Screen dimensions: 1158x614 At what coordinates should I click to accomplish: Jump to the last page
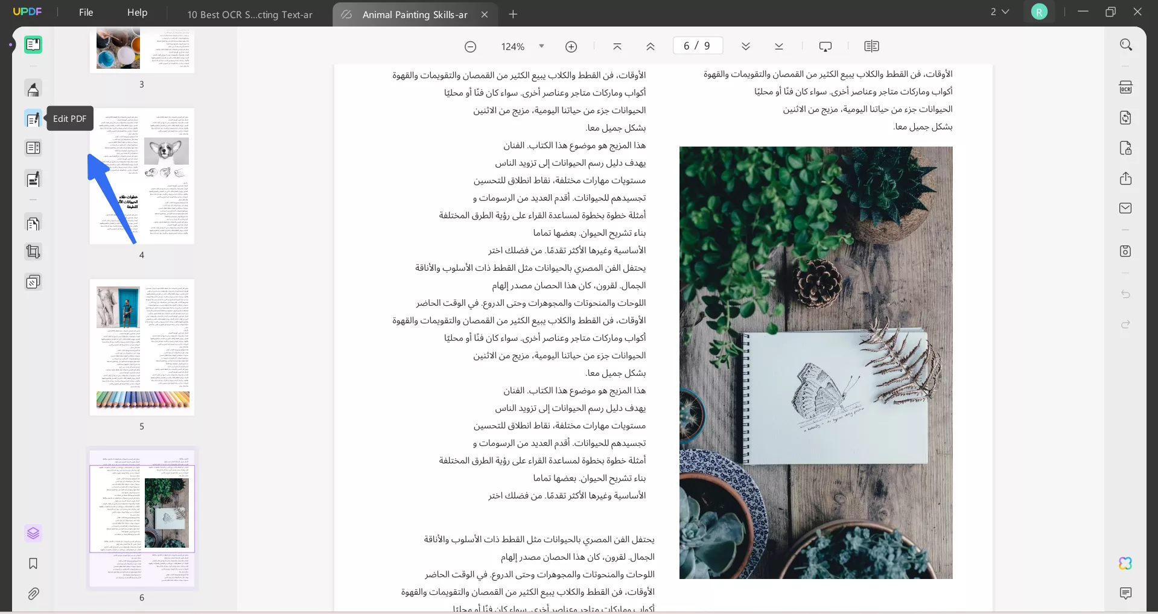[x=778, y=46]
